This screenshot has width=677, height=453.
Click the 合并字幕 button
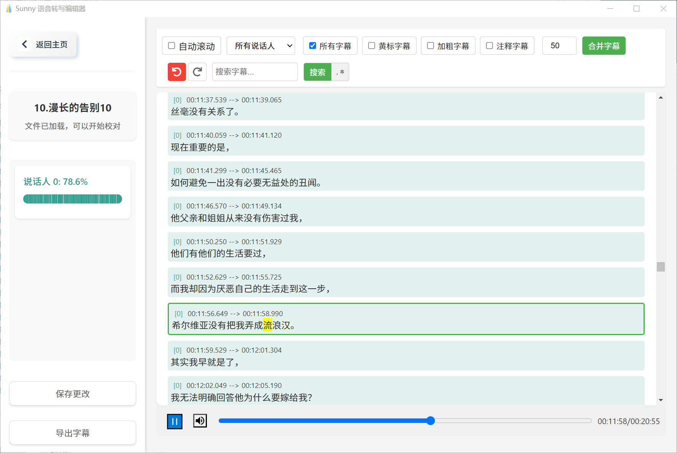click(604, 45)
